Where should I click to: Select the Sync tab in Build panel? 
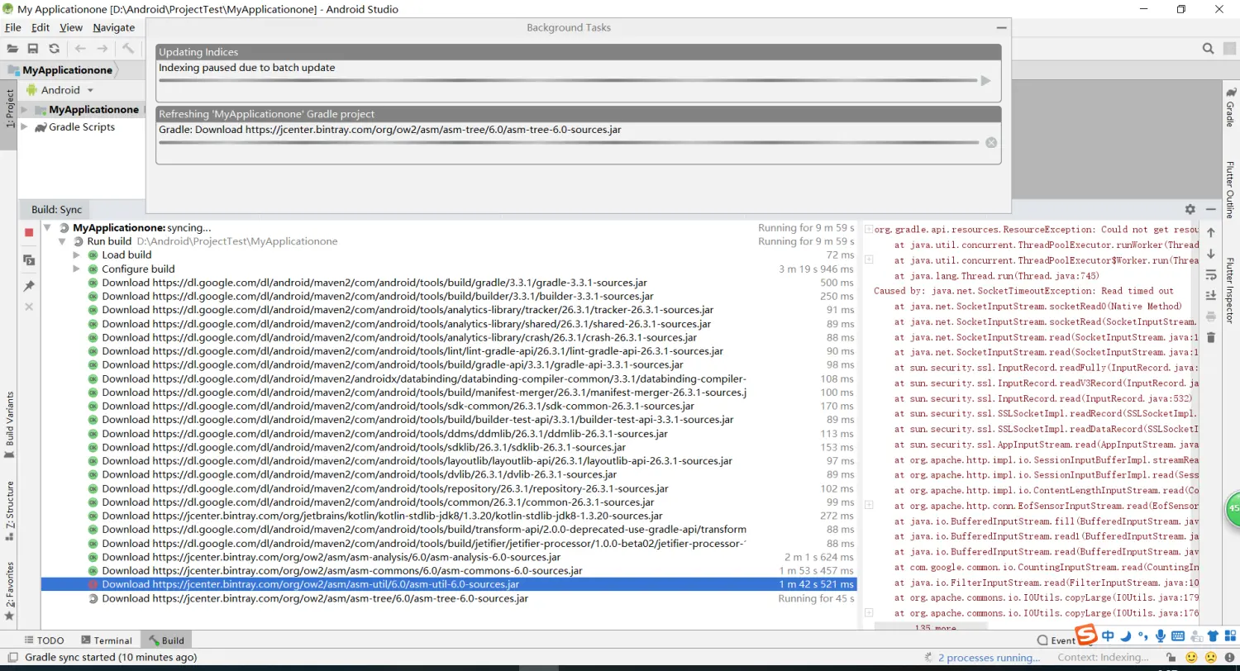tap(56, 210)
